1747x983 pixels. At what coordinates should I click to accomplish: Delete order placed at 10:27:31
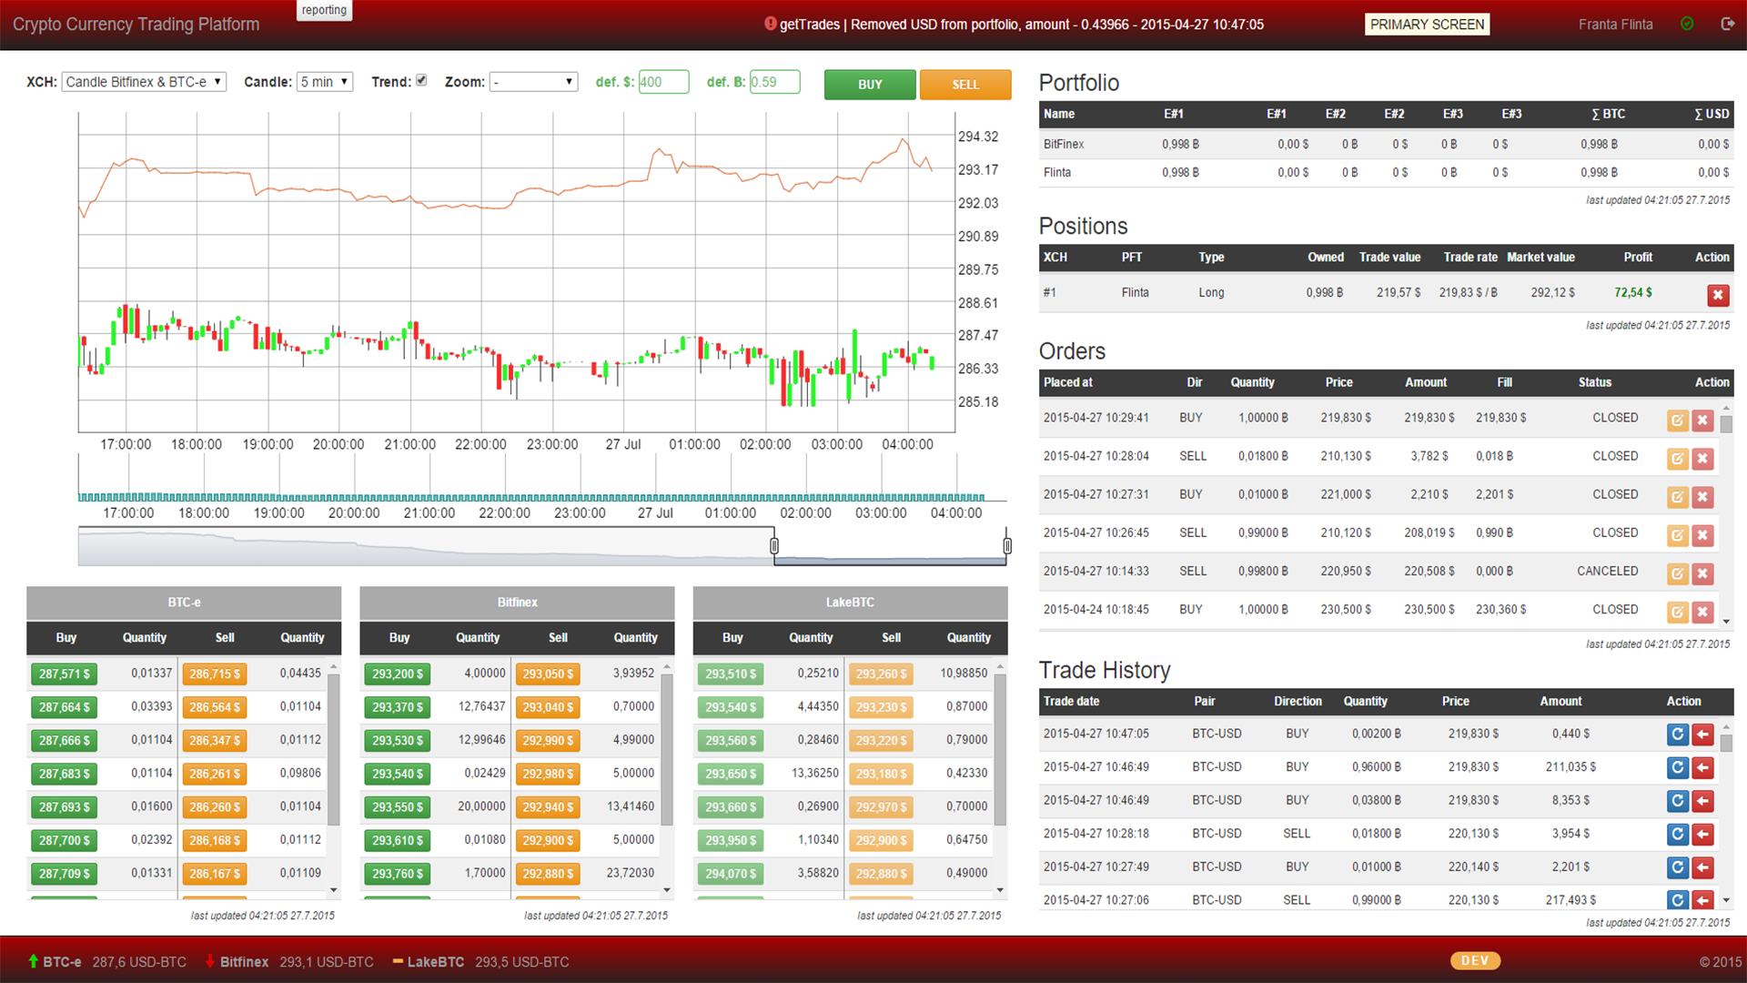(x=1702, y=497)
